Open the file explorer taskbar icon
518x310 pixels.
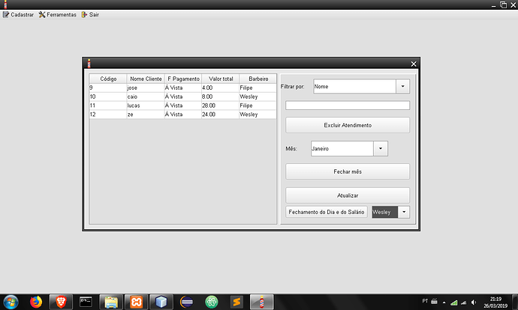(111, 302)
